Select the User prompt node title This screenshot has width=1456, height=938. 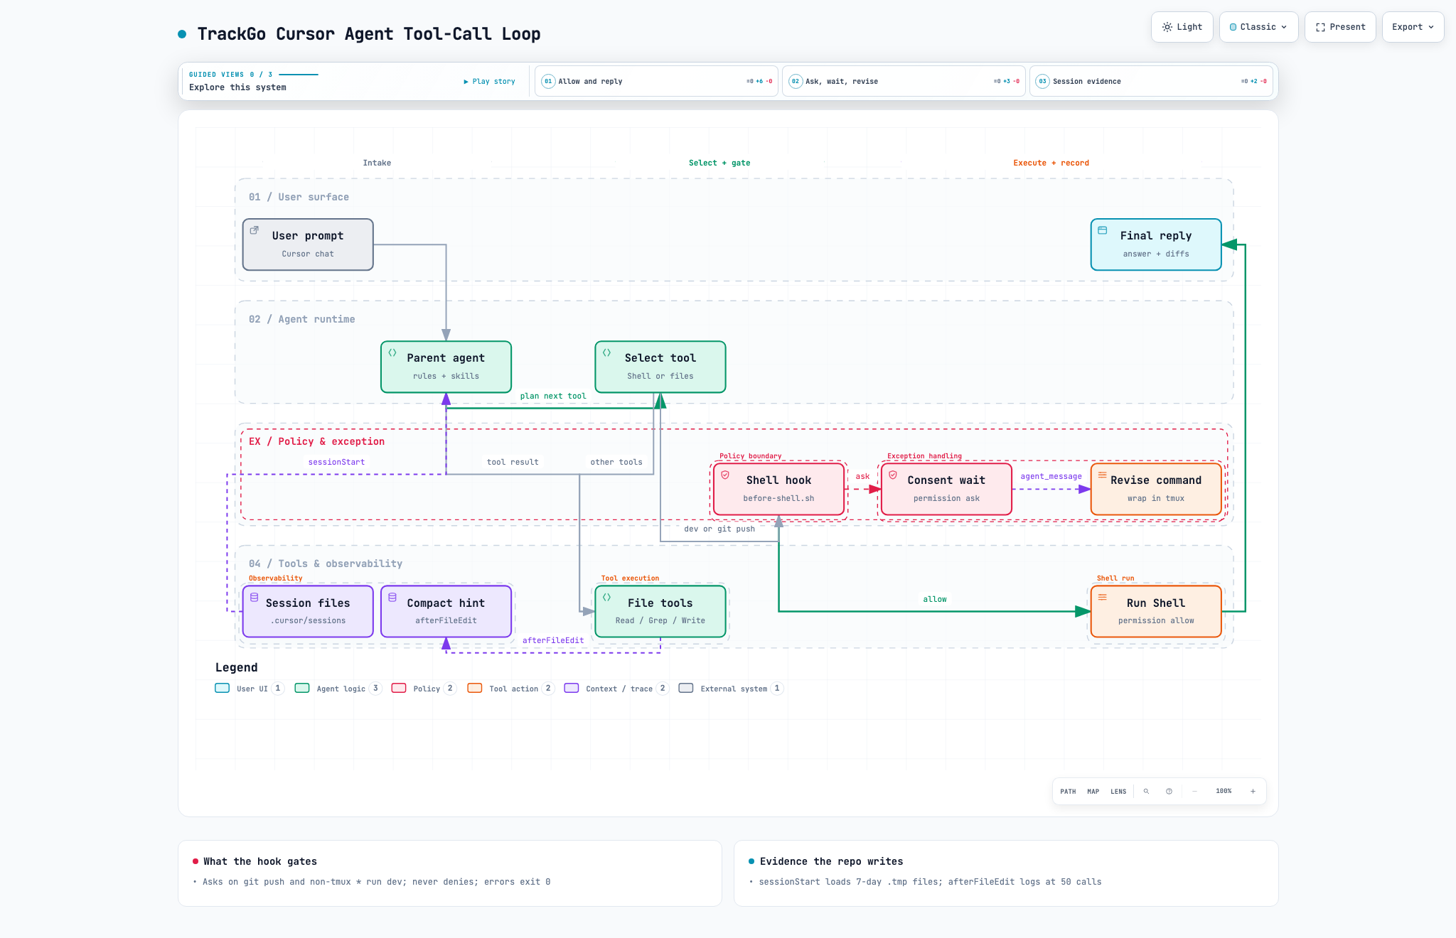click(x=308, y=236)
